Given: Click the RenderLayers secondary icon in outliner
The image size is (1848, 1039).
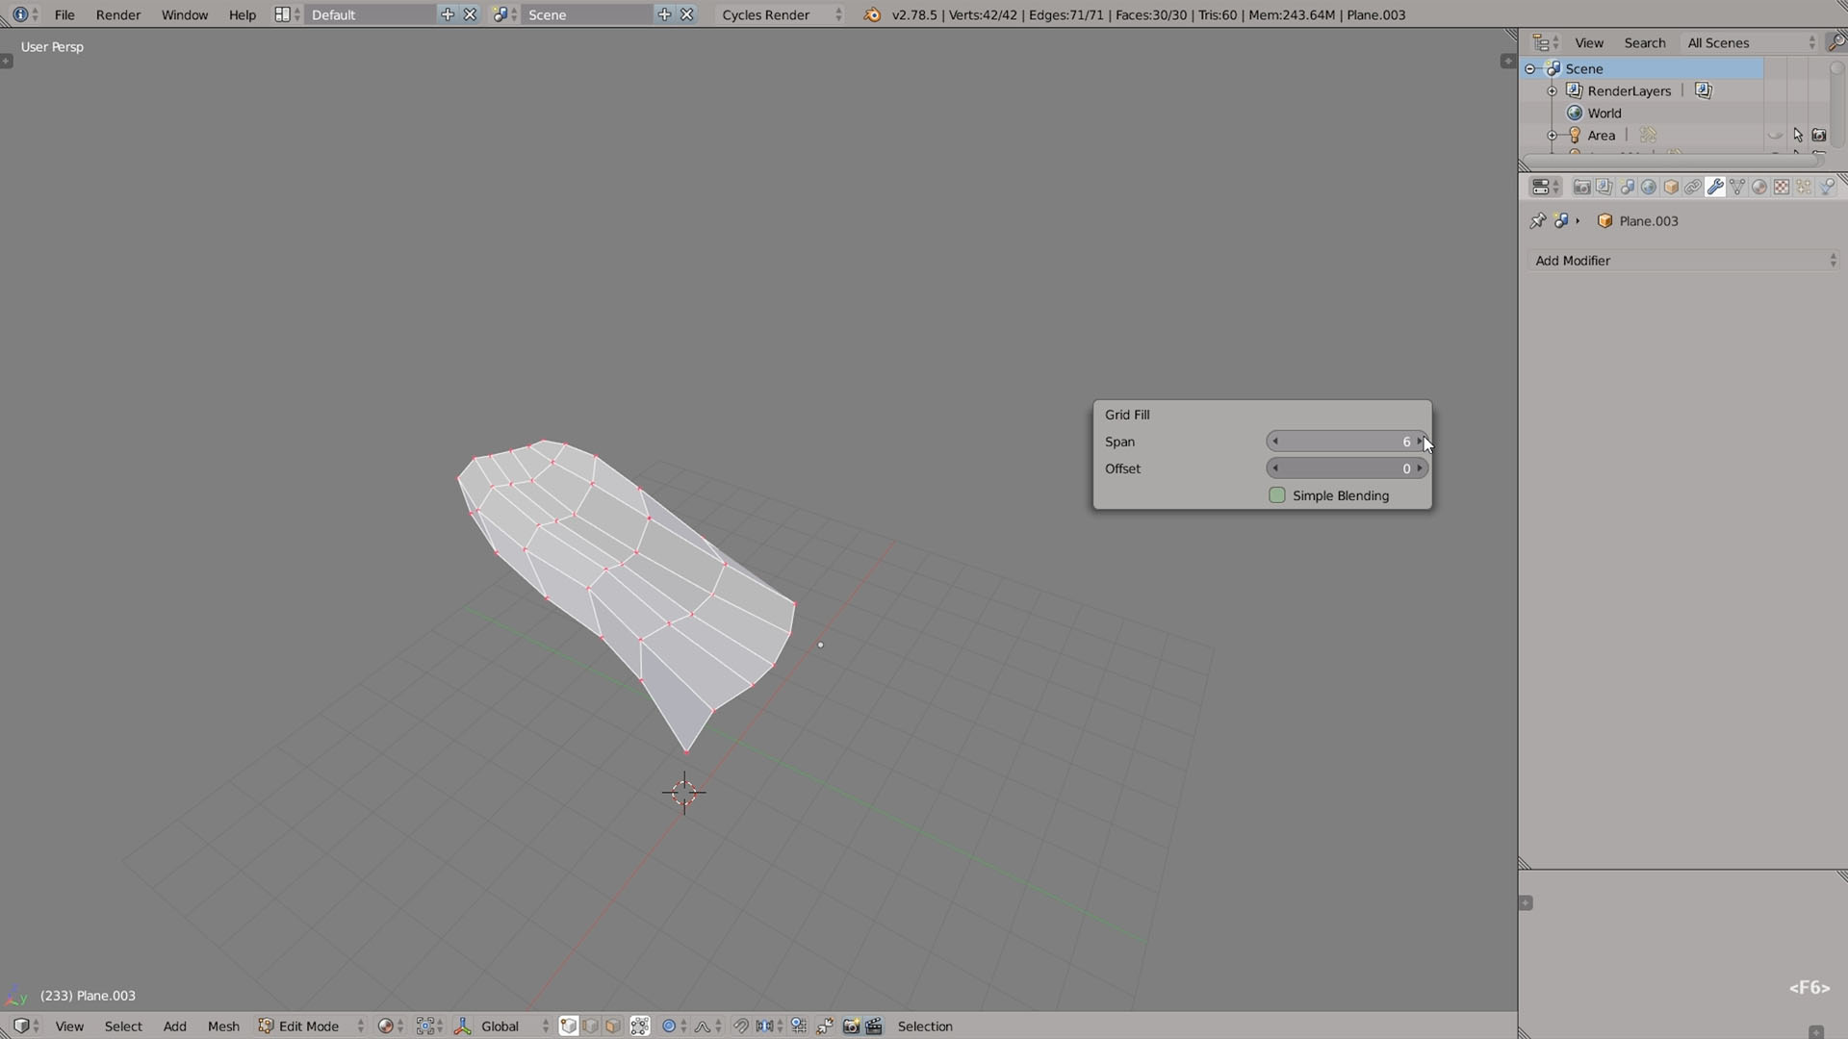Looking at the screenshot, I should [x=1704, y=90].
